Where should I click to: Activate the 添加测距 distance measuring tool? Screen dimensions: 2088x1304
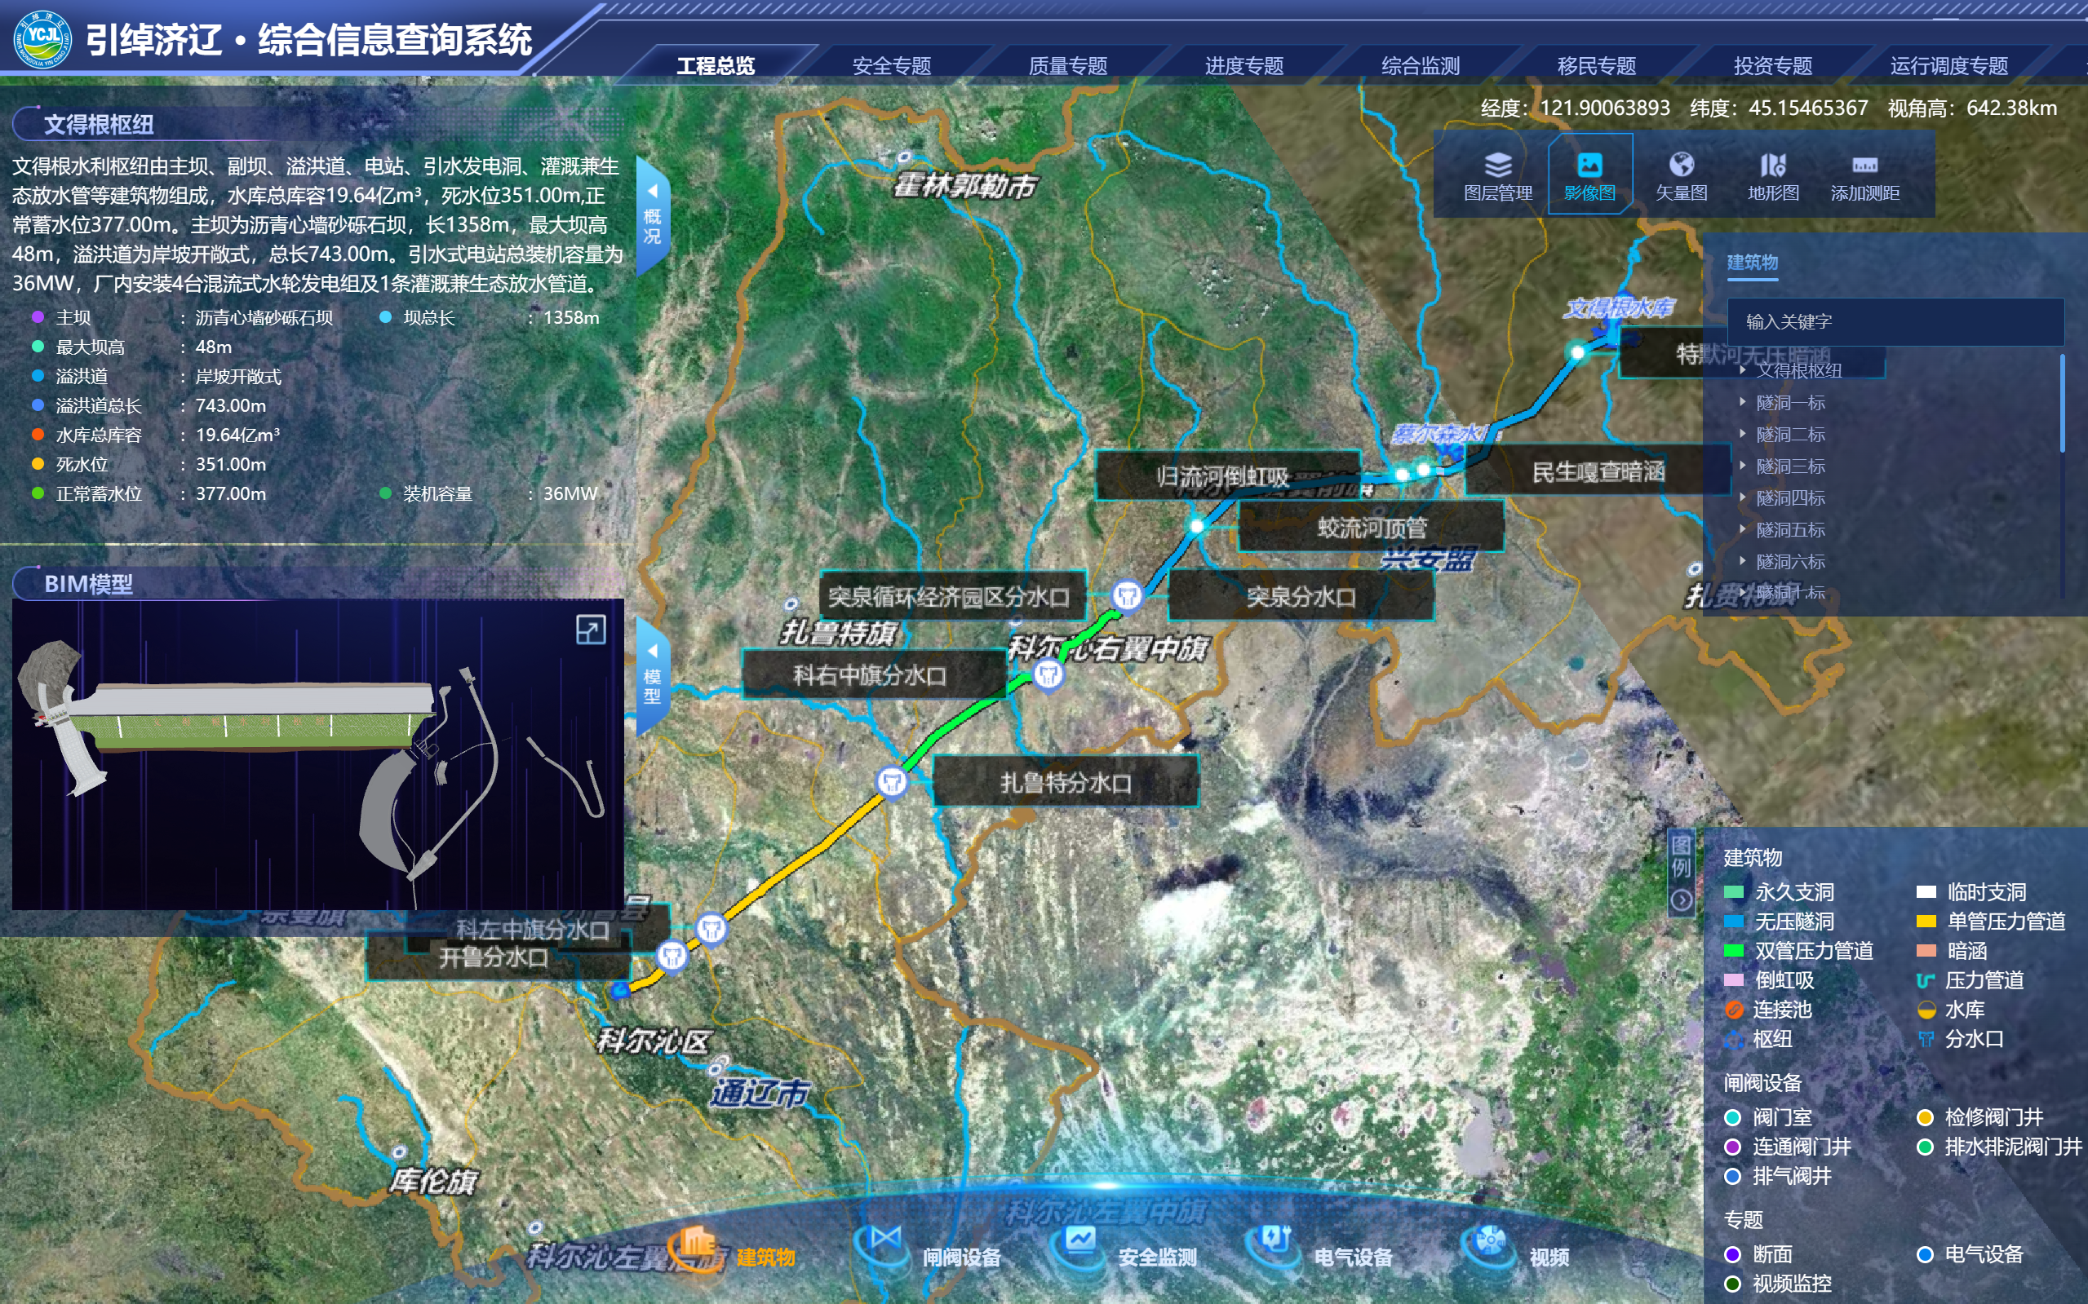tap(1864, 166)
